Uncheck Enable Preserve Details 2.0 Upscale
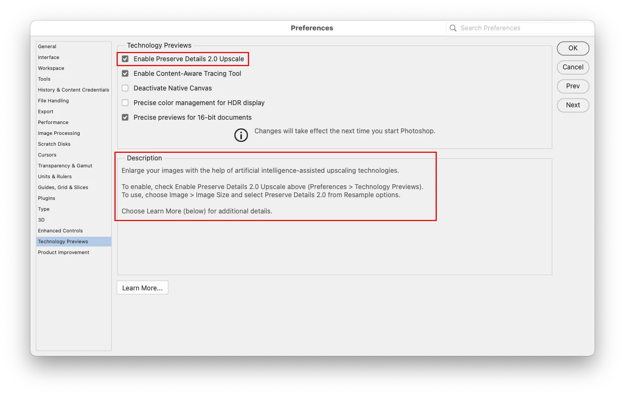Image resolution: width=625 pixels, height=396 pixels. tap(125, 59)
